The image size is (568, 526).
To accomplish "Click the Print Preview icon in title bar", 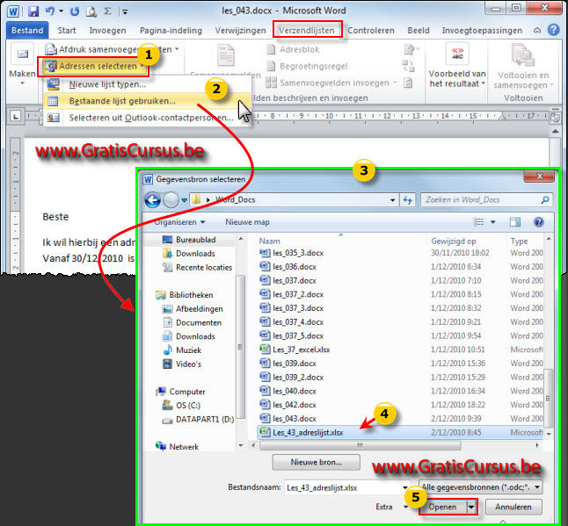I will (x=91, y=11).
